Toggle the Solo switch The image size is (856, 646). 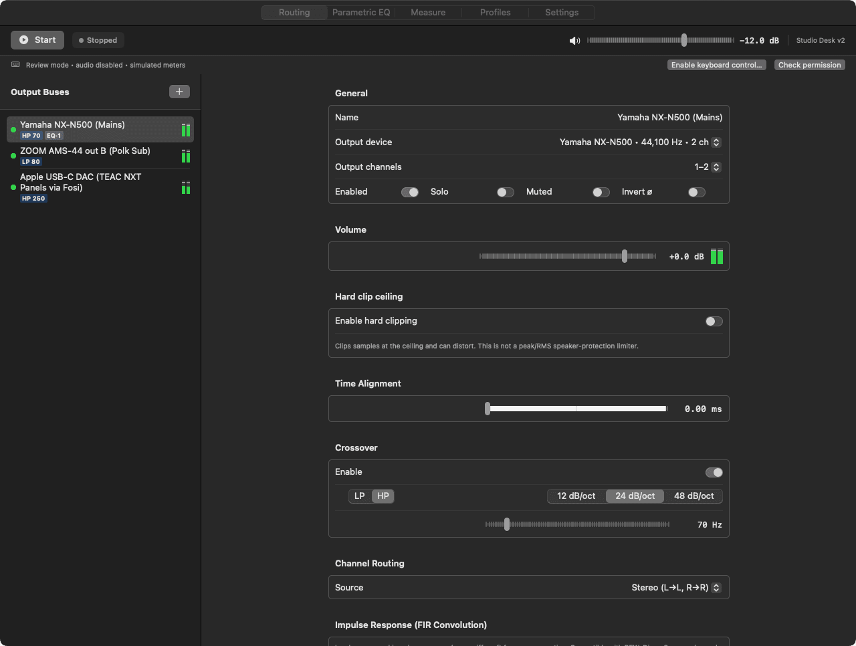(506, 192)
